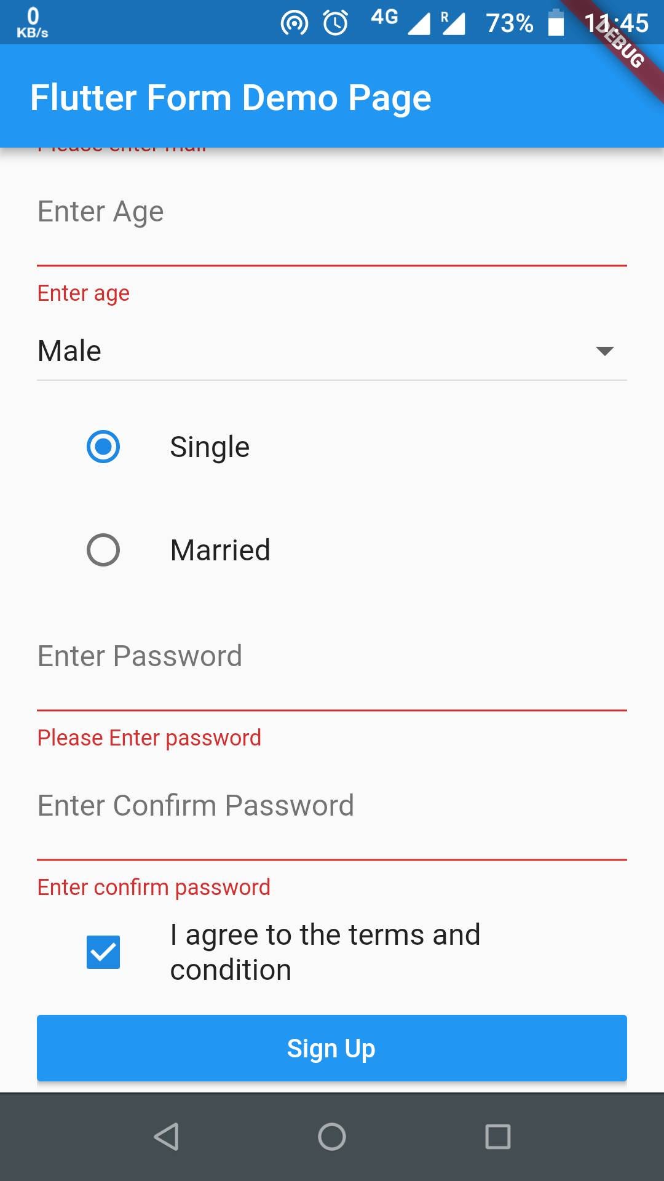Tap the back navigation triangle
664x1181 pixels.
click(x=166, y=1135)
